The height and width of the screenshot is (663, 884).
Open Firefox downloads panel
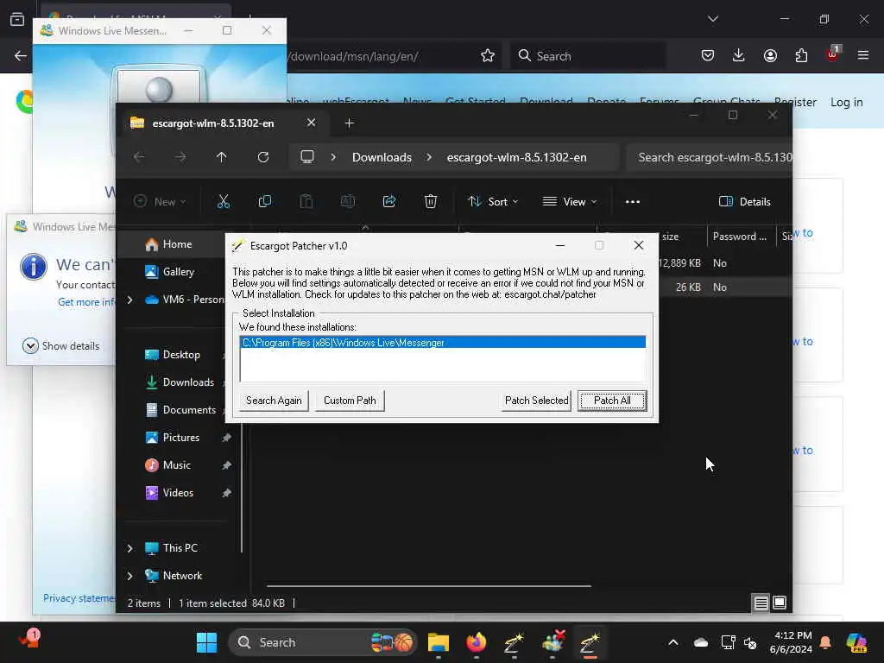click(739, 56)
